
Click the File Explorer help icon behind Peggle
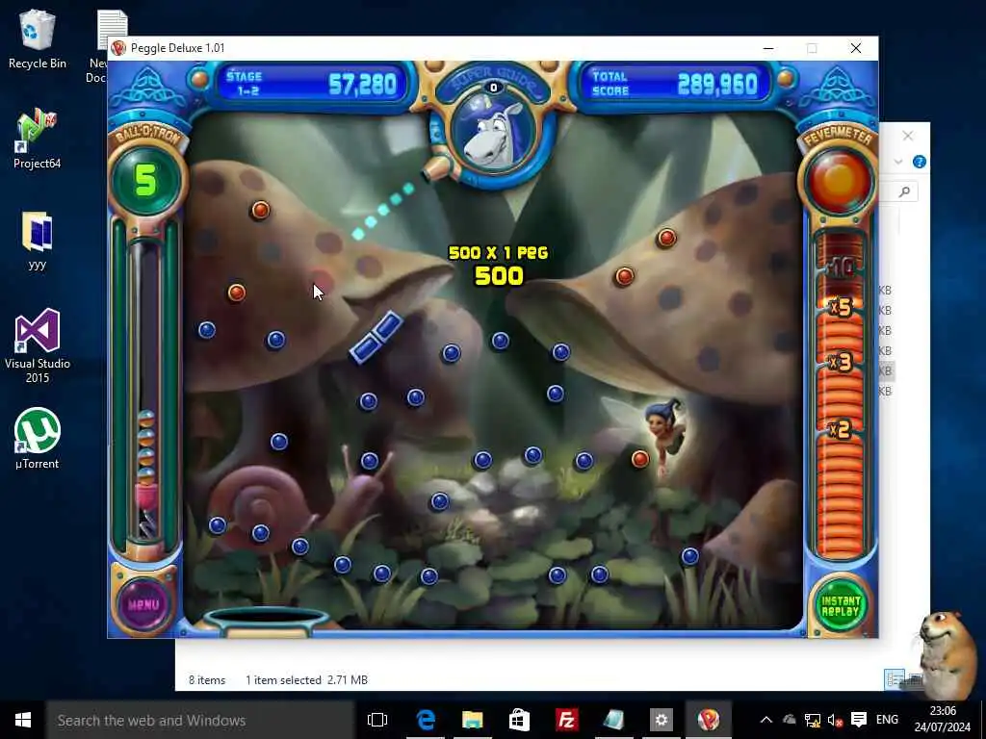[919, 162]
